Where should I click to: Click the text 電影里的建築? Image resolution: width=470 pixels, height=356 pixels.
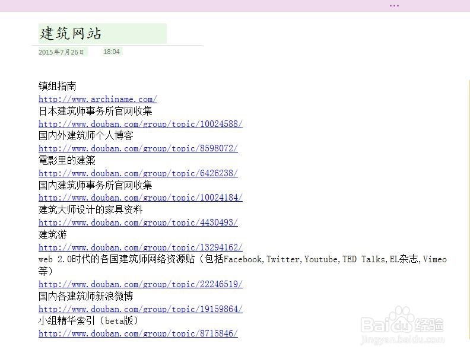[x=67, y=161]
